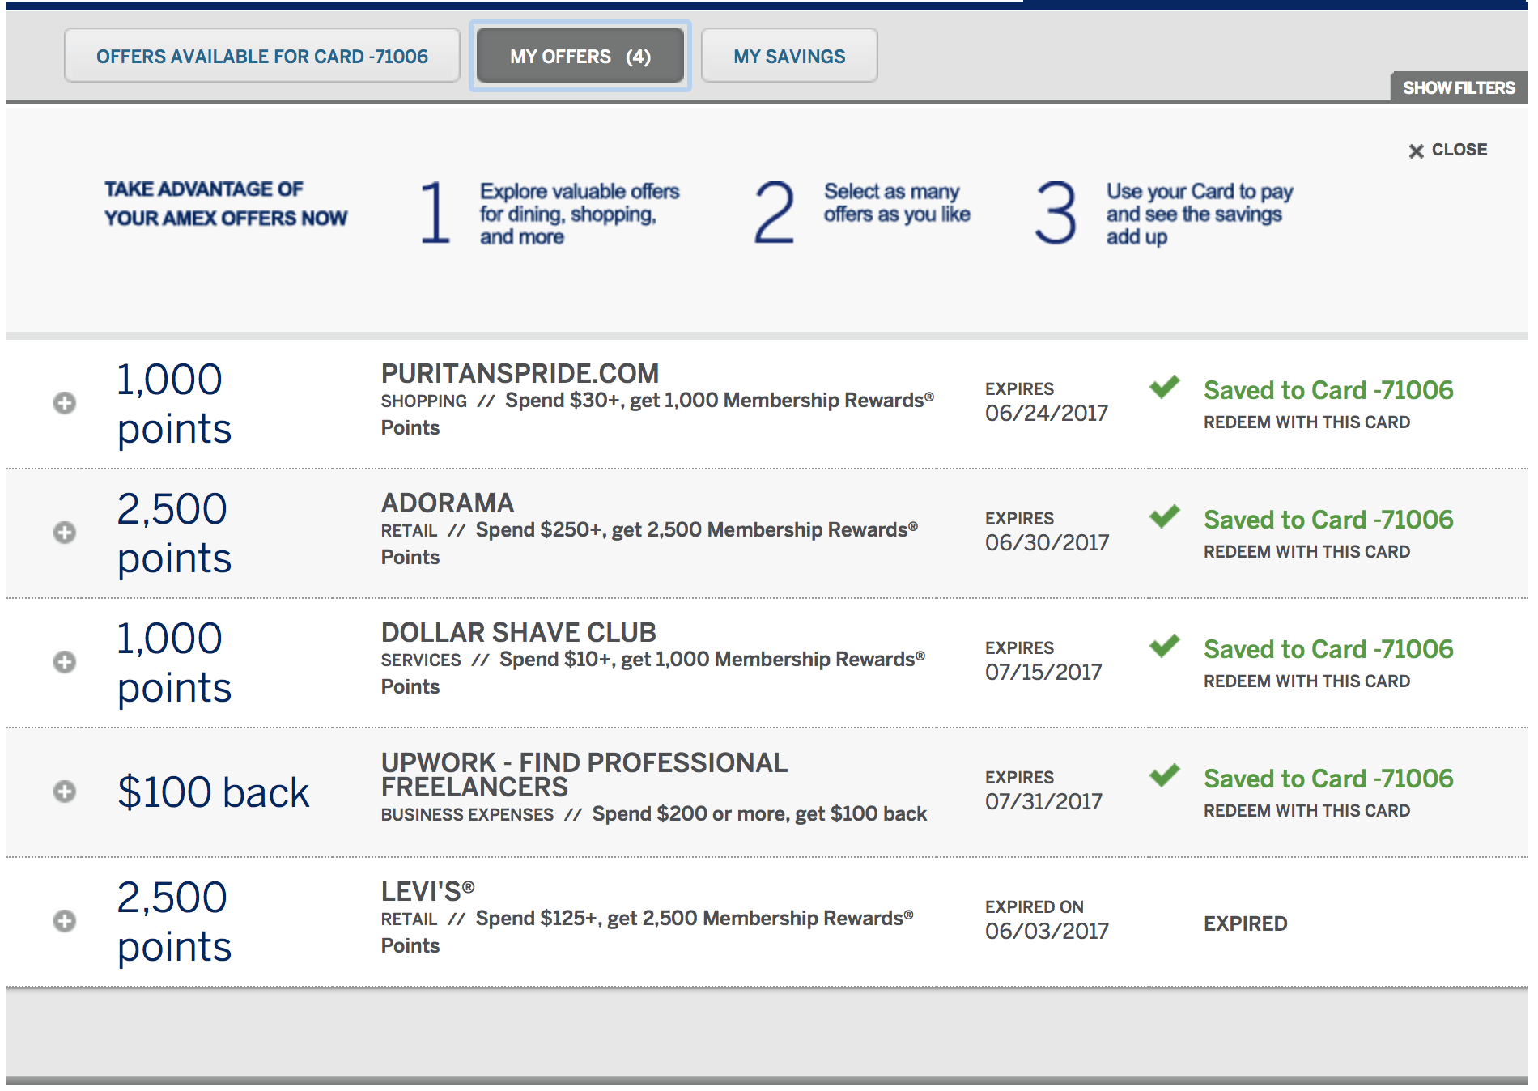
Task: Click Saved to Card -71006 on Upwork row
Action: pyautogui.click(x=1328, y=779)
